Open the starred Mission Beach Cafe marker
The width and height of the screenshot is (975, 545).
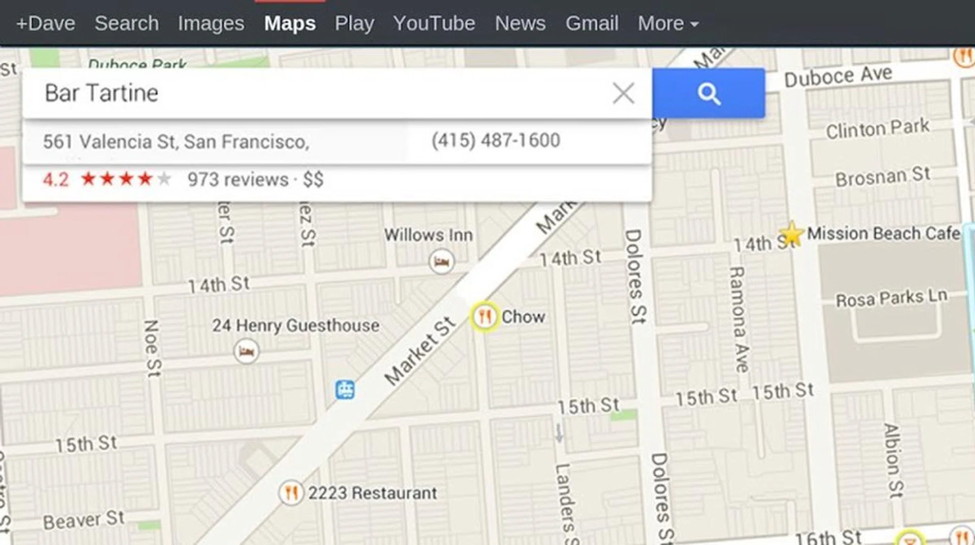pyautogui.click(x=791, y=234)
